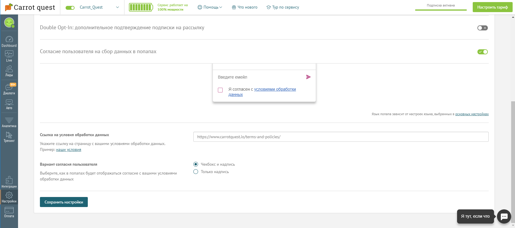Click the chat widget bubble icon

click(504, 216)
